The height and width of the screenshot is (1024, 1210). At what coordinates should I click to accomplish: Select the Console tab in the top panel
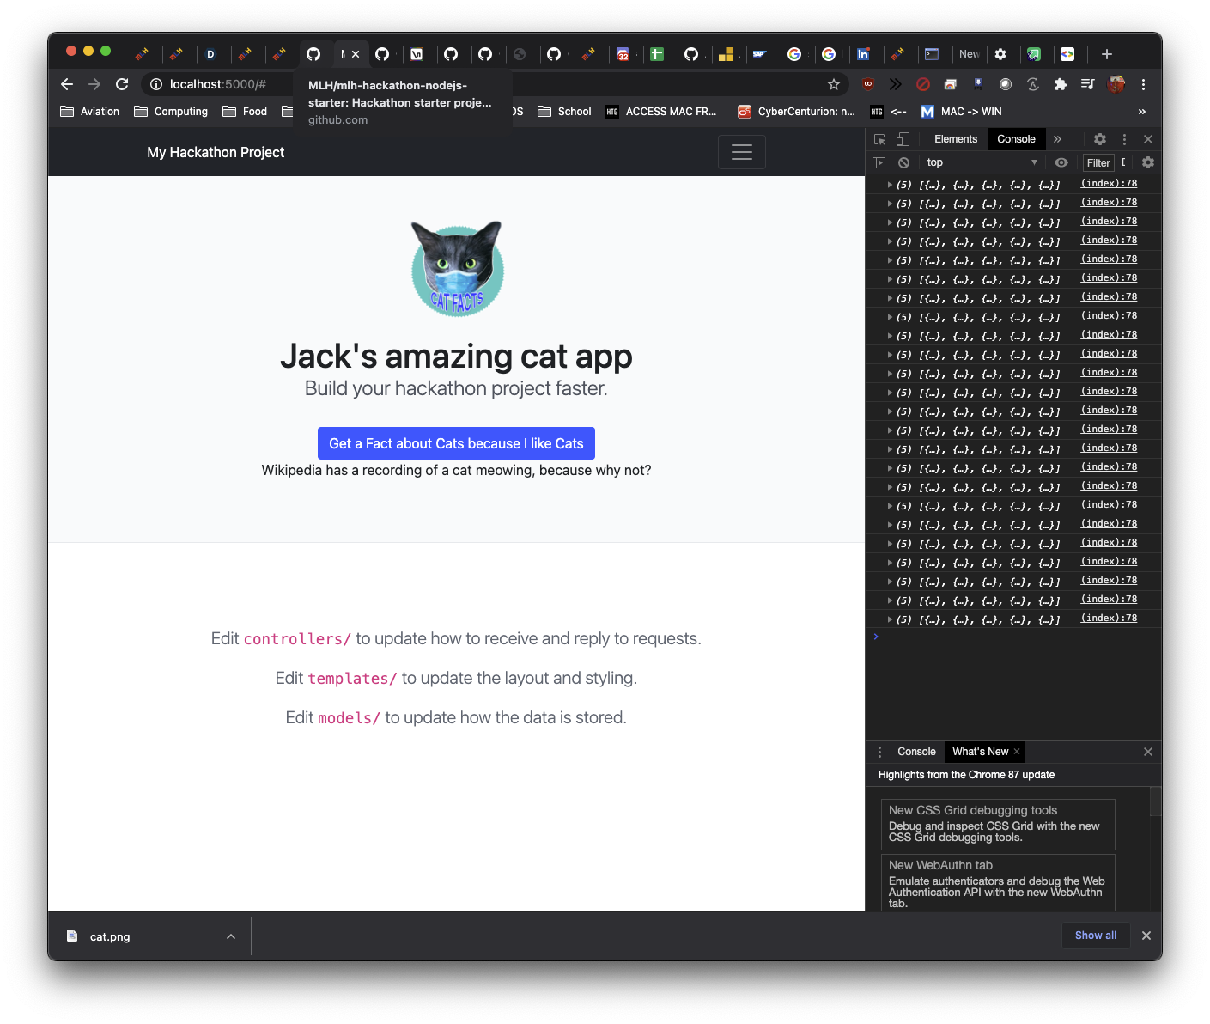click(x=1016, y=139)
